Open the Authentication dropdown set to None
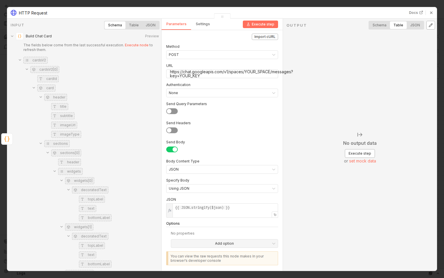Image resolution: width=444 pixels, height=278 pixels. point(222,93)
